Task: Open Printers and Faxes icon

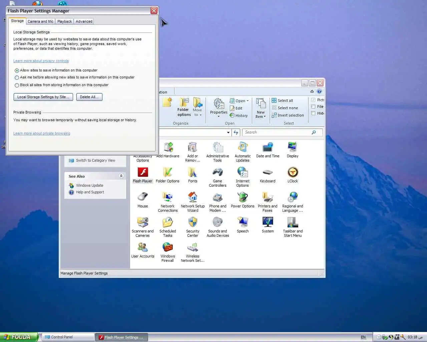Action: point(268,202)
